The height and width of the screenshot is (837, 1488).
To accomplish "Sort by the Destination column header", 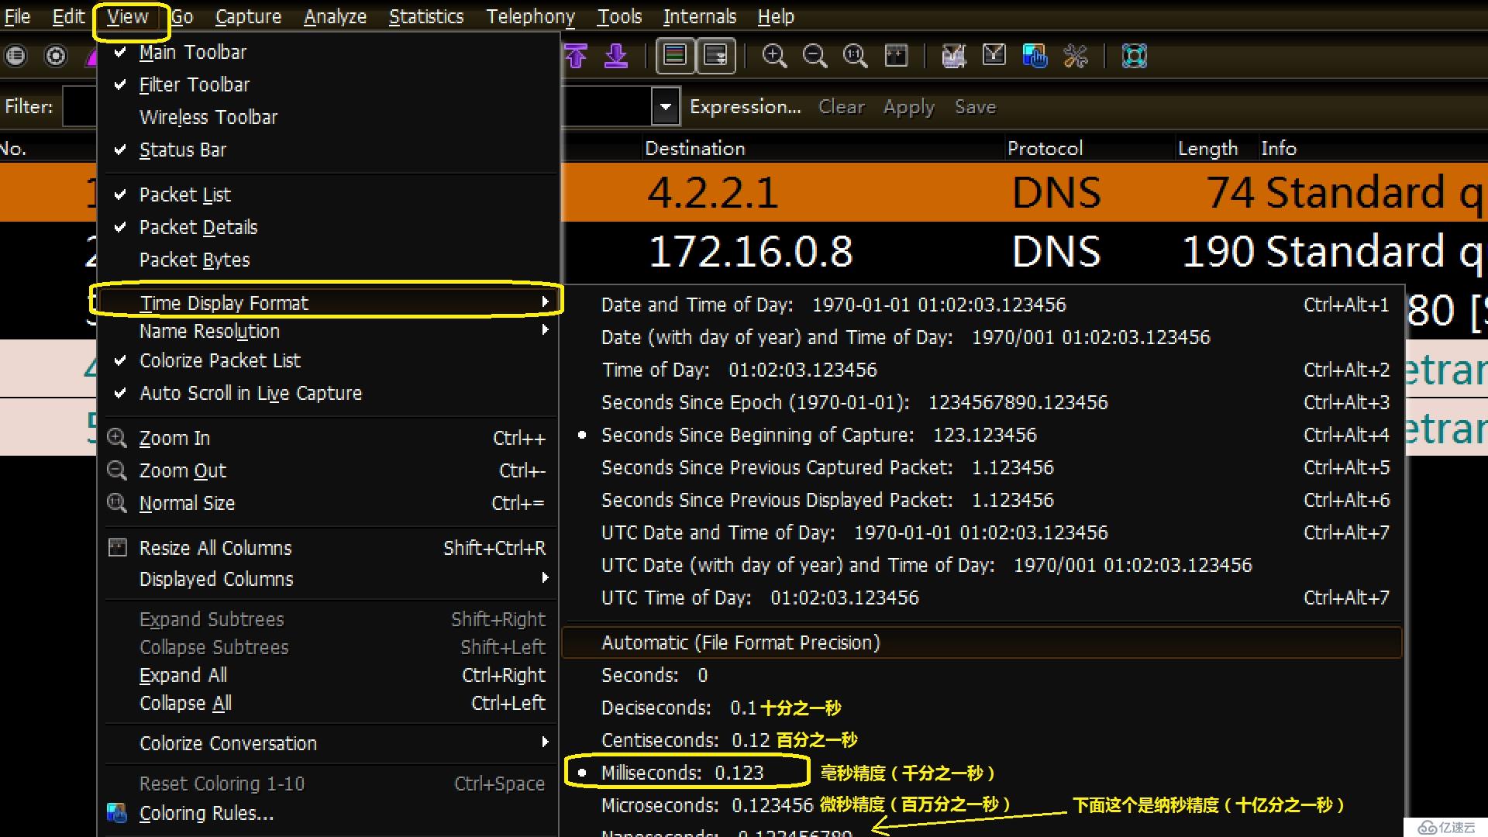I will [821, 149].
